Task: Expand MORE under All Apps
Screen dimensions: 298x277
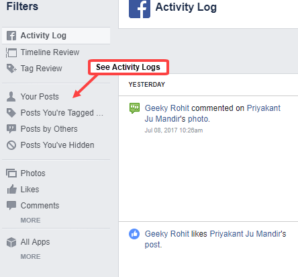Action: tap(30, 257)
